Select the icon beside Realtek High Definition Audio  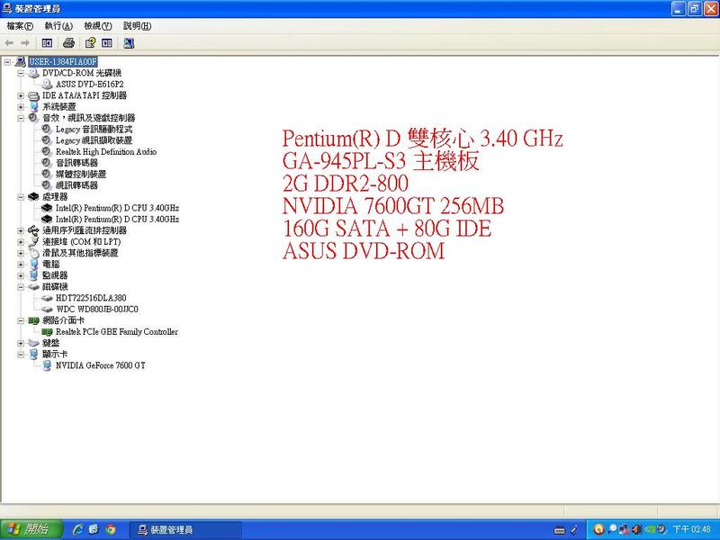47,151
